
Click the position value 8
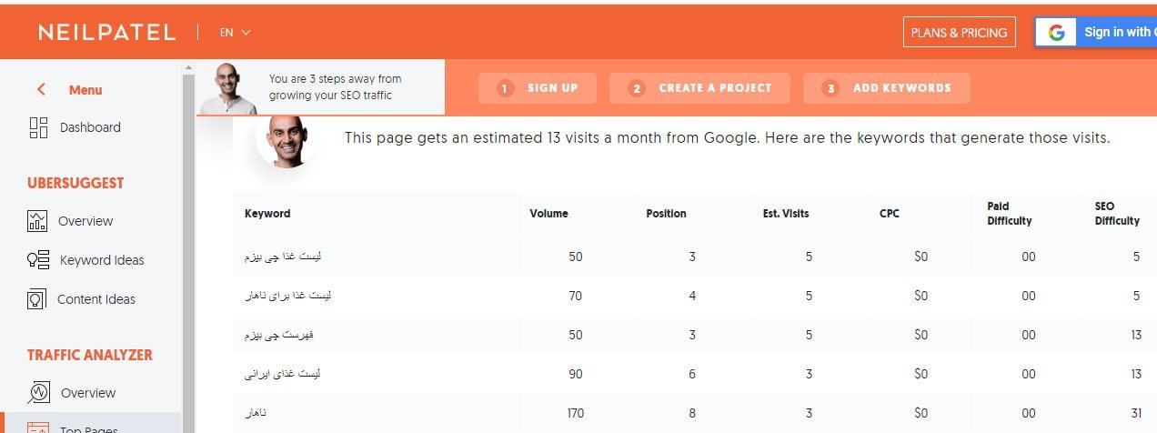coord(692,414)
